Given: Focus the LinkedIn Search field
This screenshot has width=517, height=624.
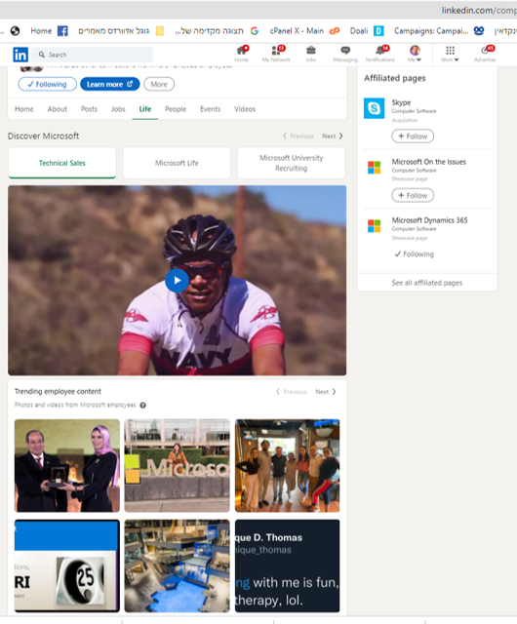Looking at the screenshot, I should coord(93,55).
